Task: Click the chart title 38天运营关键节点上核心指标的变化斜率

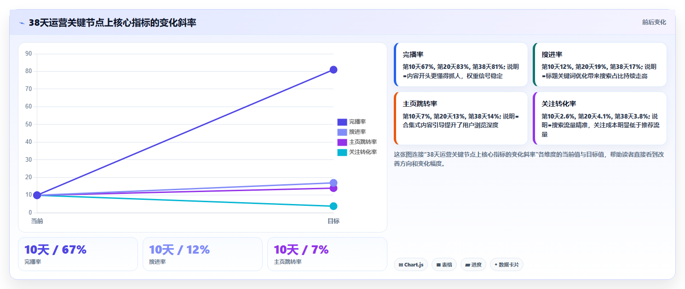Action: click(112, 23)
